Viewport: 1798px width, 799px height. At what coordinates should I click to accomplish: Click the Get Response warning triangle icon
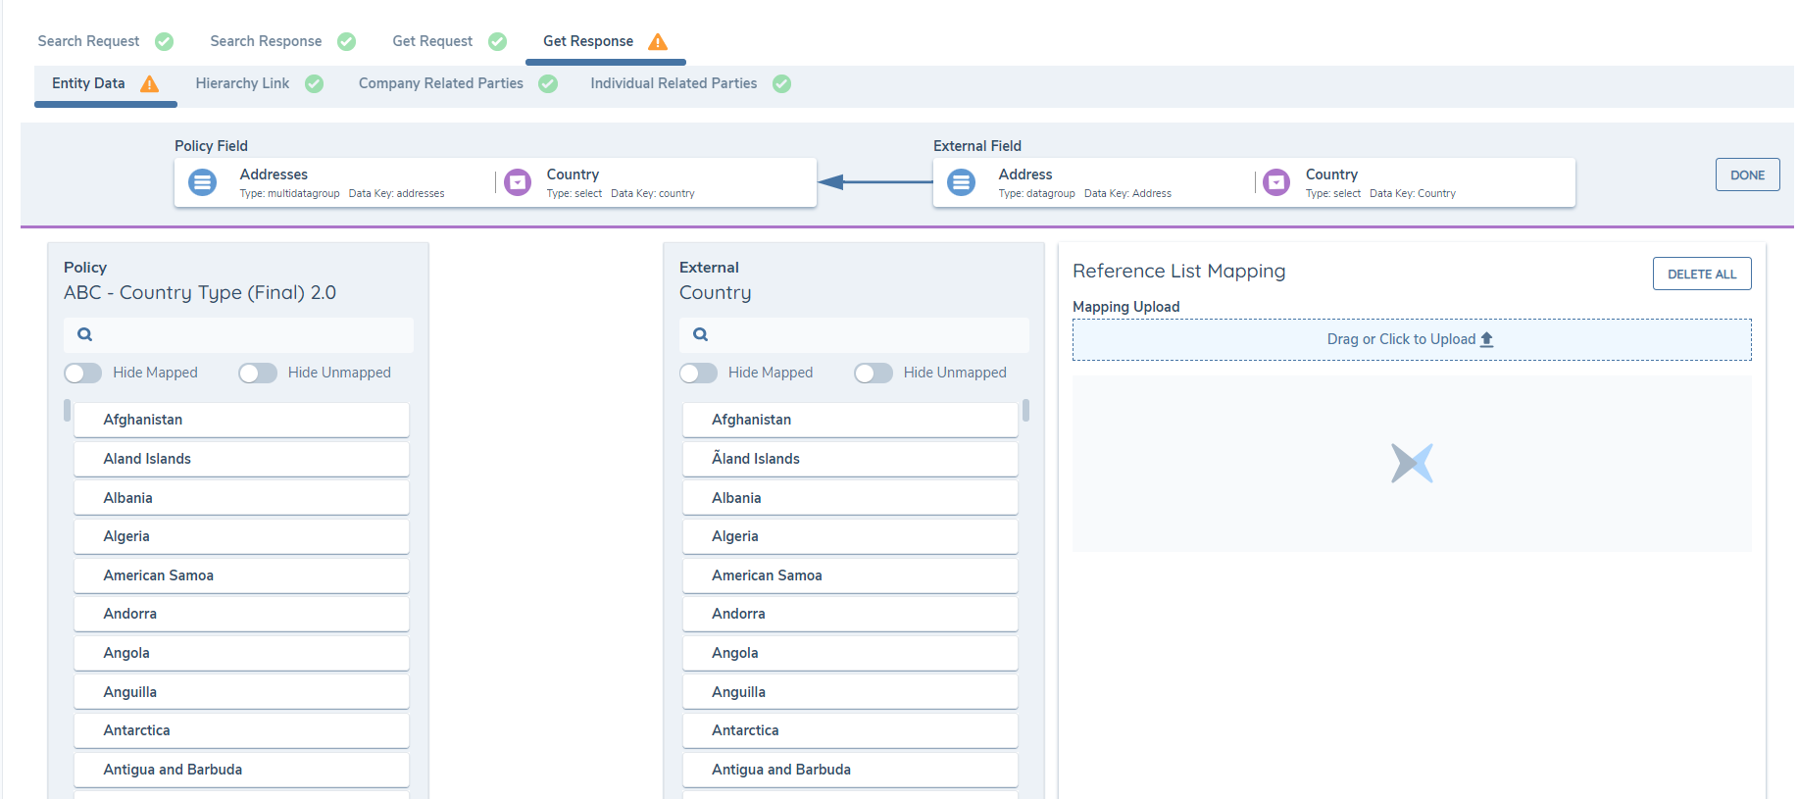[658, 42]
